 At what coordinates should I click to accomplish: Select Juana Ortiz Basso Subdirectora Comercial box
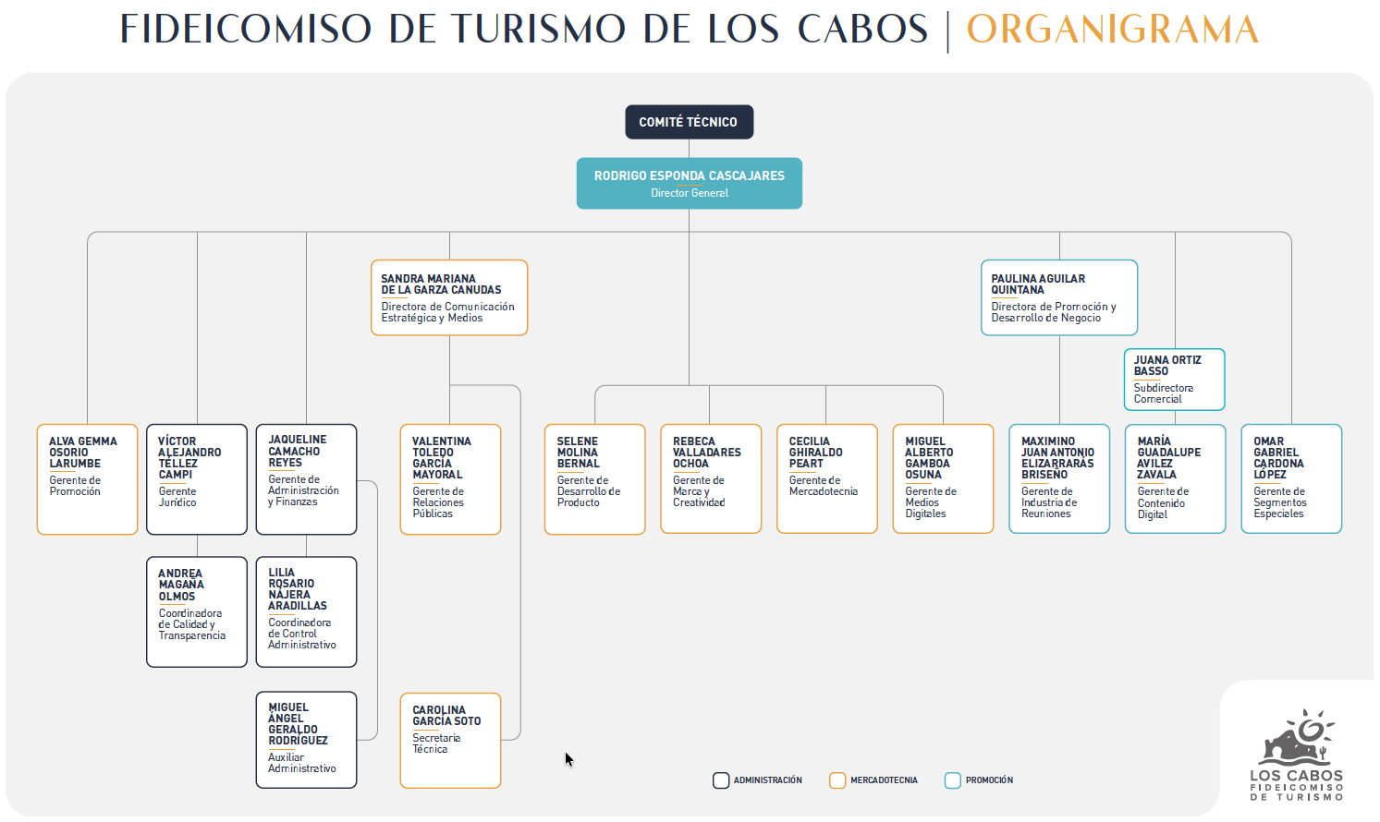coord(1174,379)
